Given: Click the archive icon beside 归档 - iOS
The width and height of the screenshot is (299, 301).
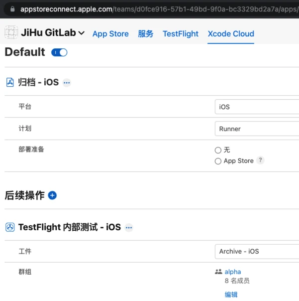Looking at the screenshot, I should pos(10,82).
